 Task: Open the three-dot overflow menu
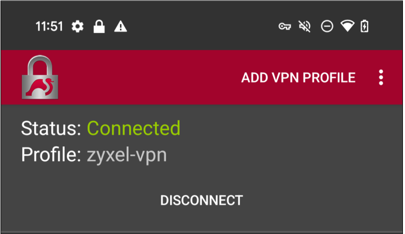[381, 78]
